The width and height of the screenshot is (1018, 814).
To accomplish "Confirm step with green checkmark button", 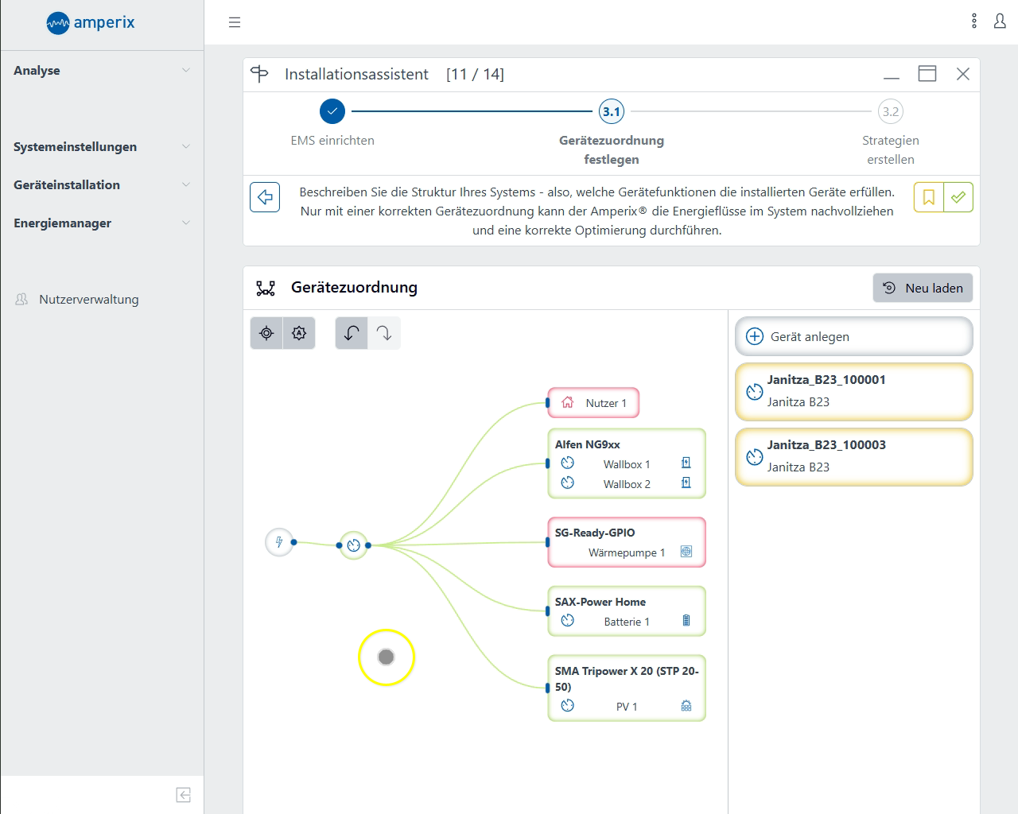I will pyautogui.click(x=958, y=197).
